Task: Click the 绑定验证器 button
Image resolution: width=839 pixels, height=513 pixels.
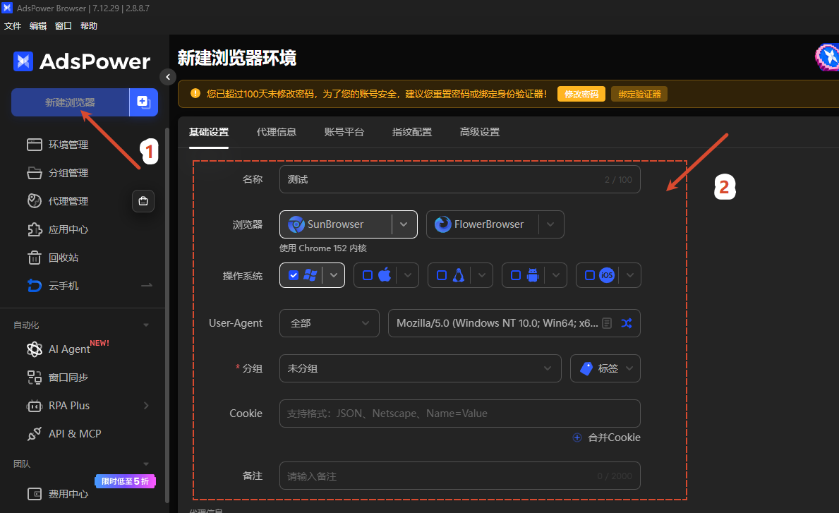Action: click(639, 94)
